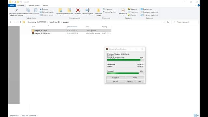Click Invert selection in the ribbon
This screenshot has width=208, height=117.
[x=149, y=15]
